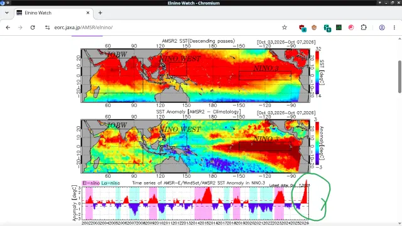Open the Chromium profile avatar
402x226 pixels.
pos(382,28)
